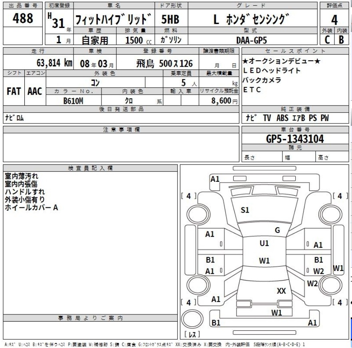This screenshot has width=352, height=348.
Task: Click the G windshield chip mark
Action: tap(277, 230)
